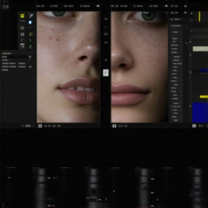Choose the yellow circular tool icon
Viewport: 208px width, 208px height.
tap(31, 35)
